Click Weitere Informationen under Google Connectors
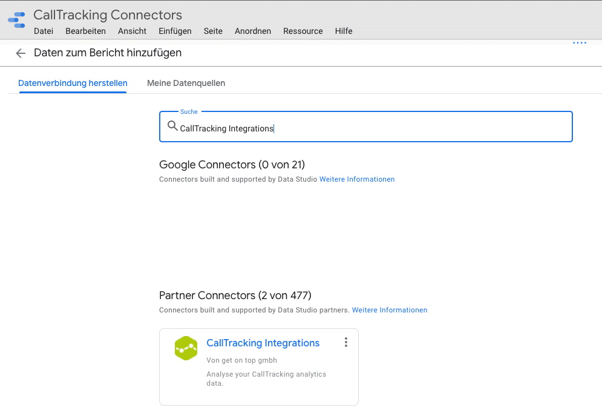This screenshot has height=419, width=602. (x=357, y=179)
